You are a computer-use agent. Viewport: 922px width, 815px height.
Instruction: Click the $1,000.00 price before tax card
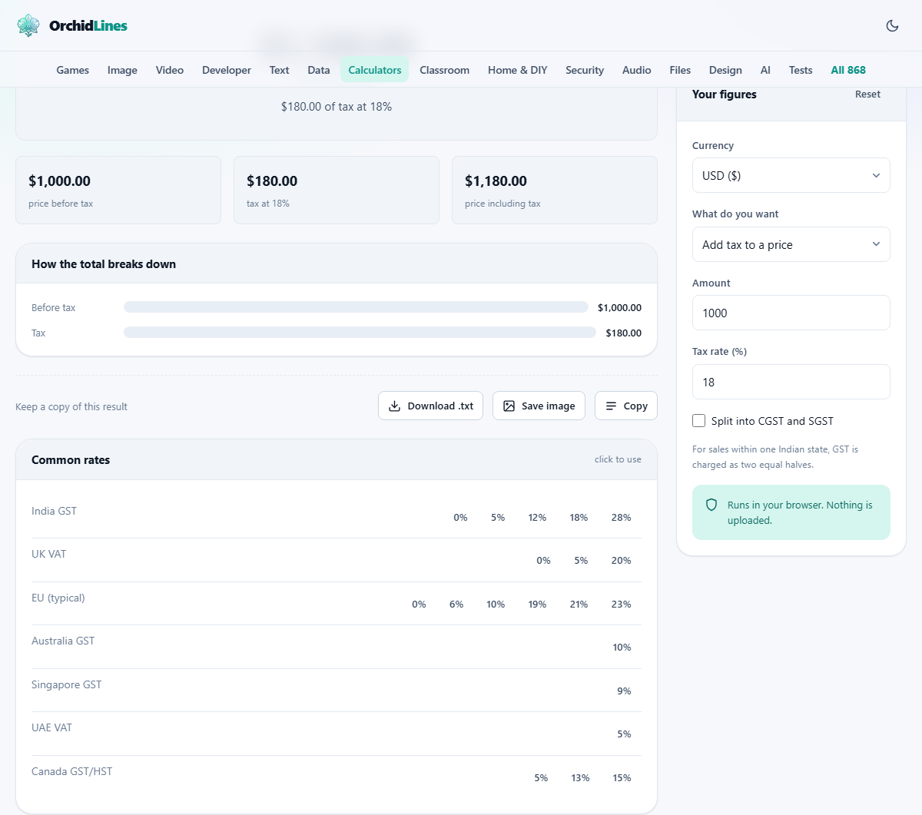(x=118, y=190)
